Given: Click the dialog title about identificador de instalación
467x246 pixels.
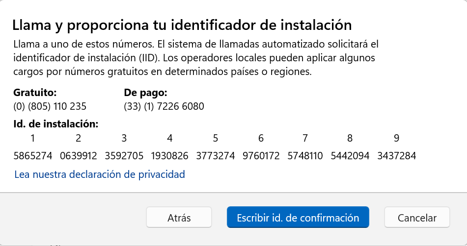Looking at the screenshot, I should [x=182, y=25].
